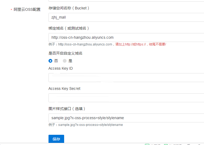Click the 阿里云OSS配置 section label
The height and width of the screenshot is (145, 204).
(27, 9)
